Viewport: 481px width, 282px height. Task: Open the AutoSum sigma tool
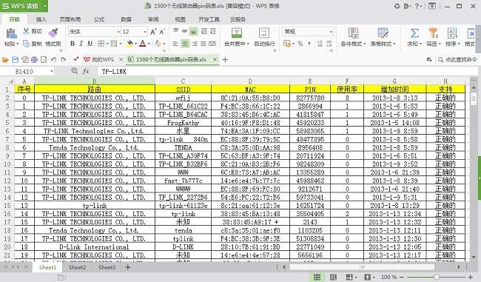tap(414, 33)
